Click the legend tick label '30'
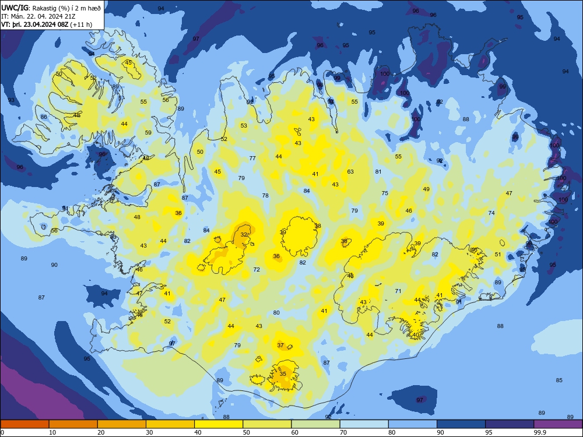Screen dimensions: 583x437 tap(149, 432)
